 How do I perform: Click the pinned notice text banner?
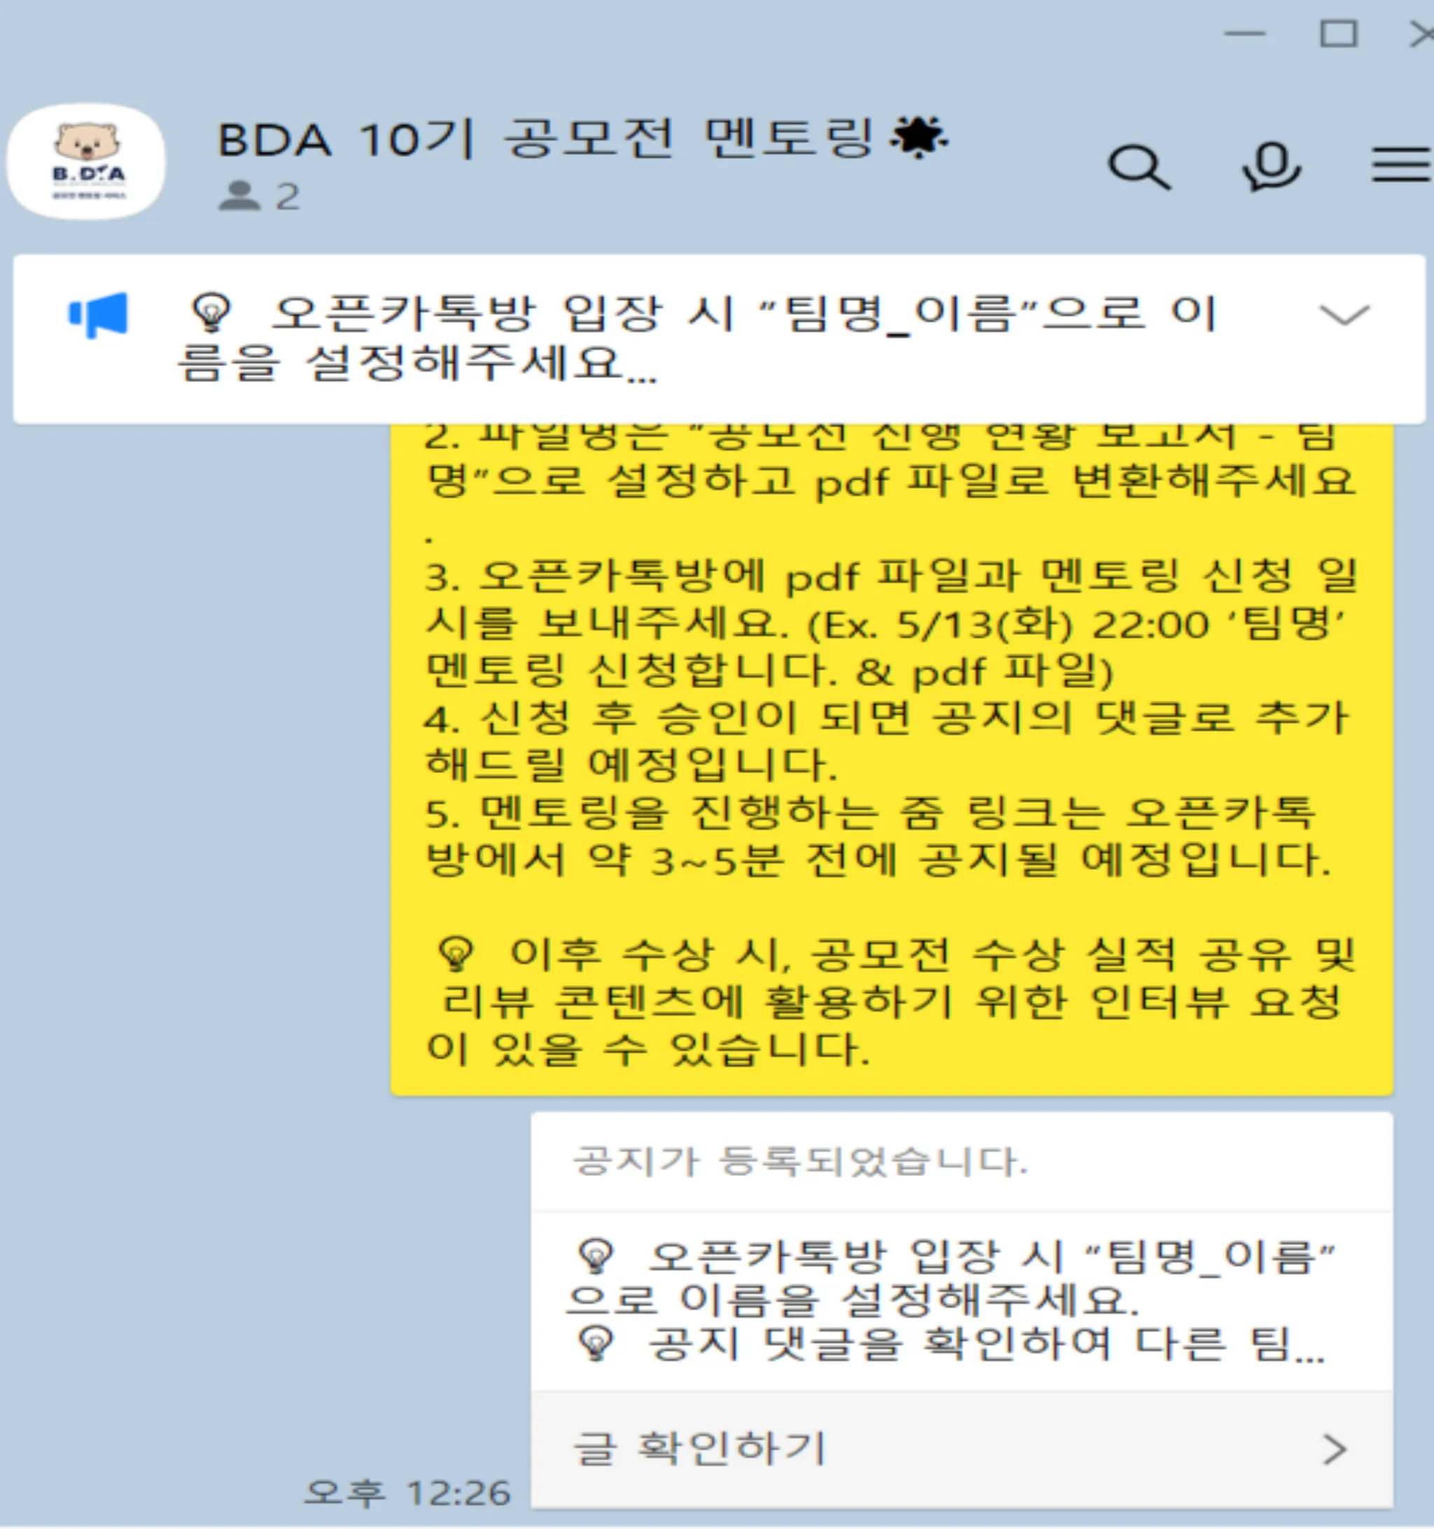point(719,339)
